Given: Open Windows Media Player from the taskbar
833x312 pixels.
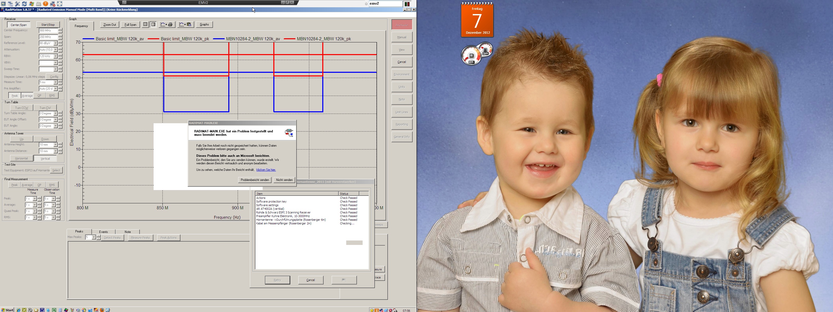Looking at the screenshot, I should tap(84, 310).
